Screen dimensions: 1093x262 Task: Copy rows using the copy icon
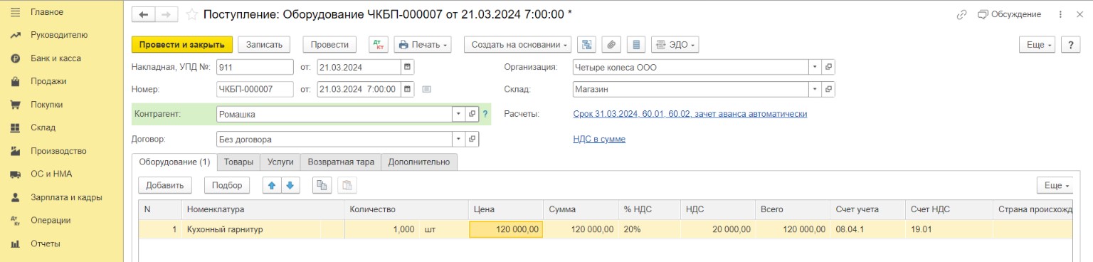322,185
